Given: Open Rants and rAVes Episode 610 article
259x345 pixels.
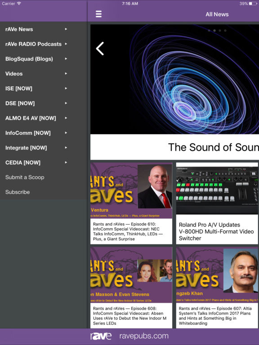Looking at the screenshot, I should pos(131,203).
